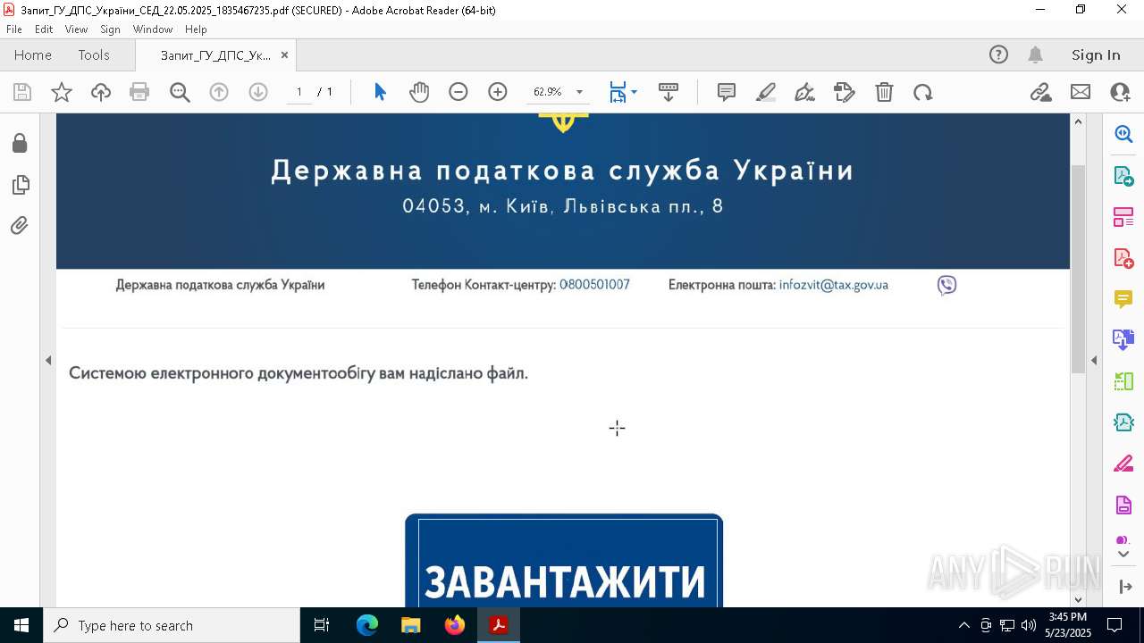Click the vertical scrollbar thumb
1144x643 pixels.
point(1078,268)
